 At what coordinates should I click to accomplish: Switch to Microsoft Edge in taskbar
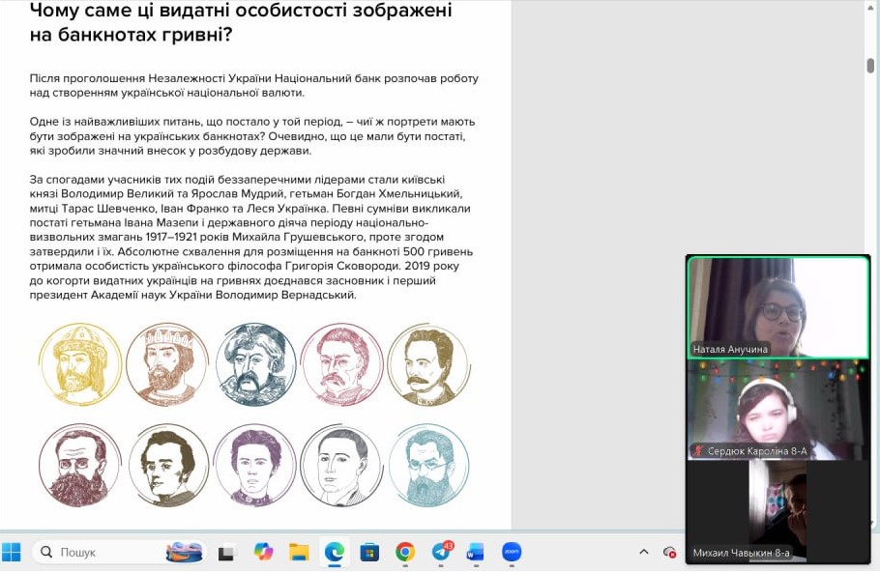point(335,552)
